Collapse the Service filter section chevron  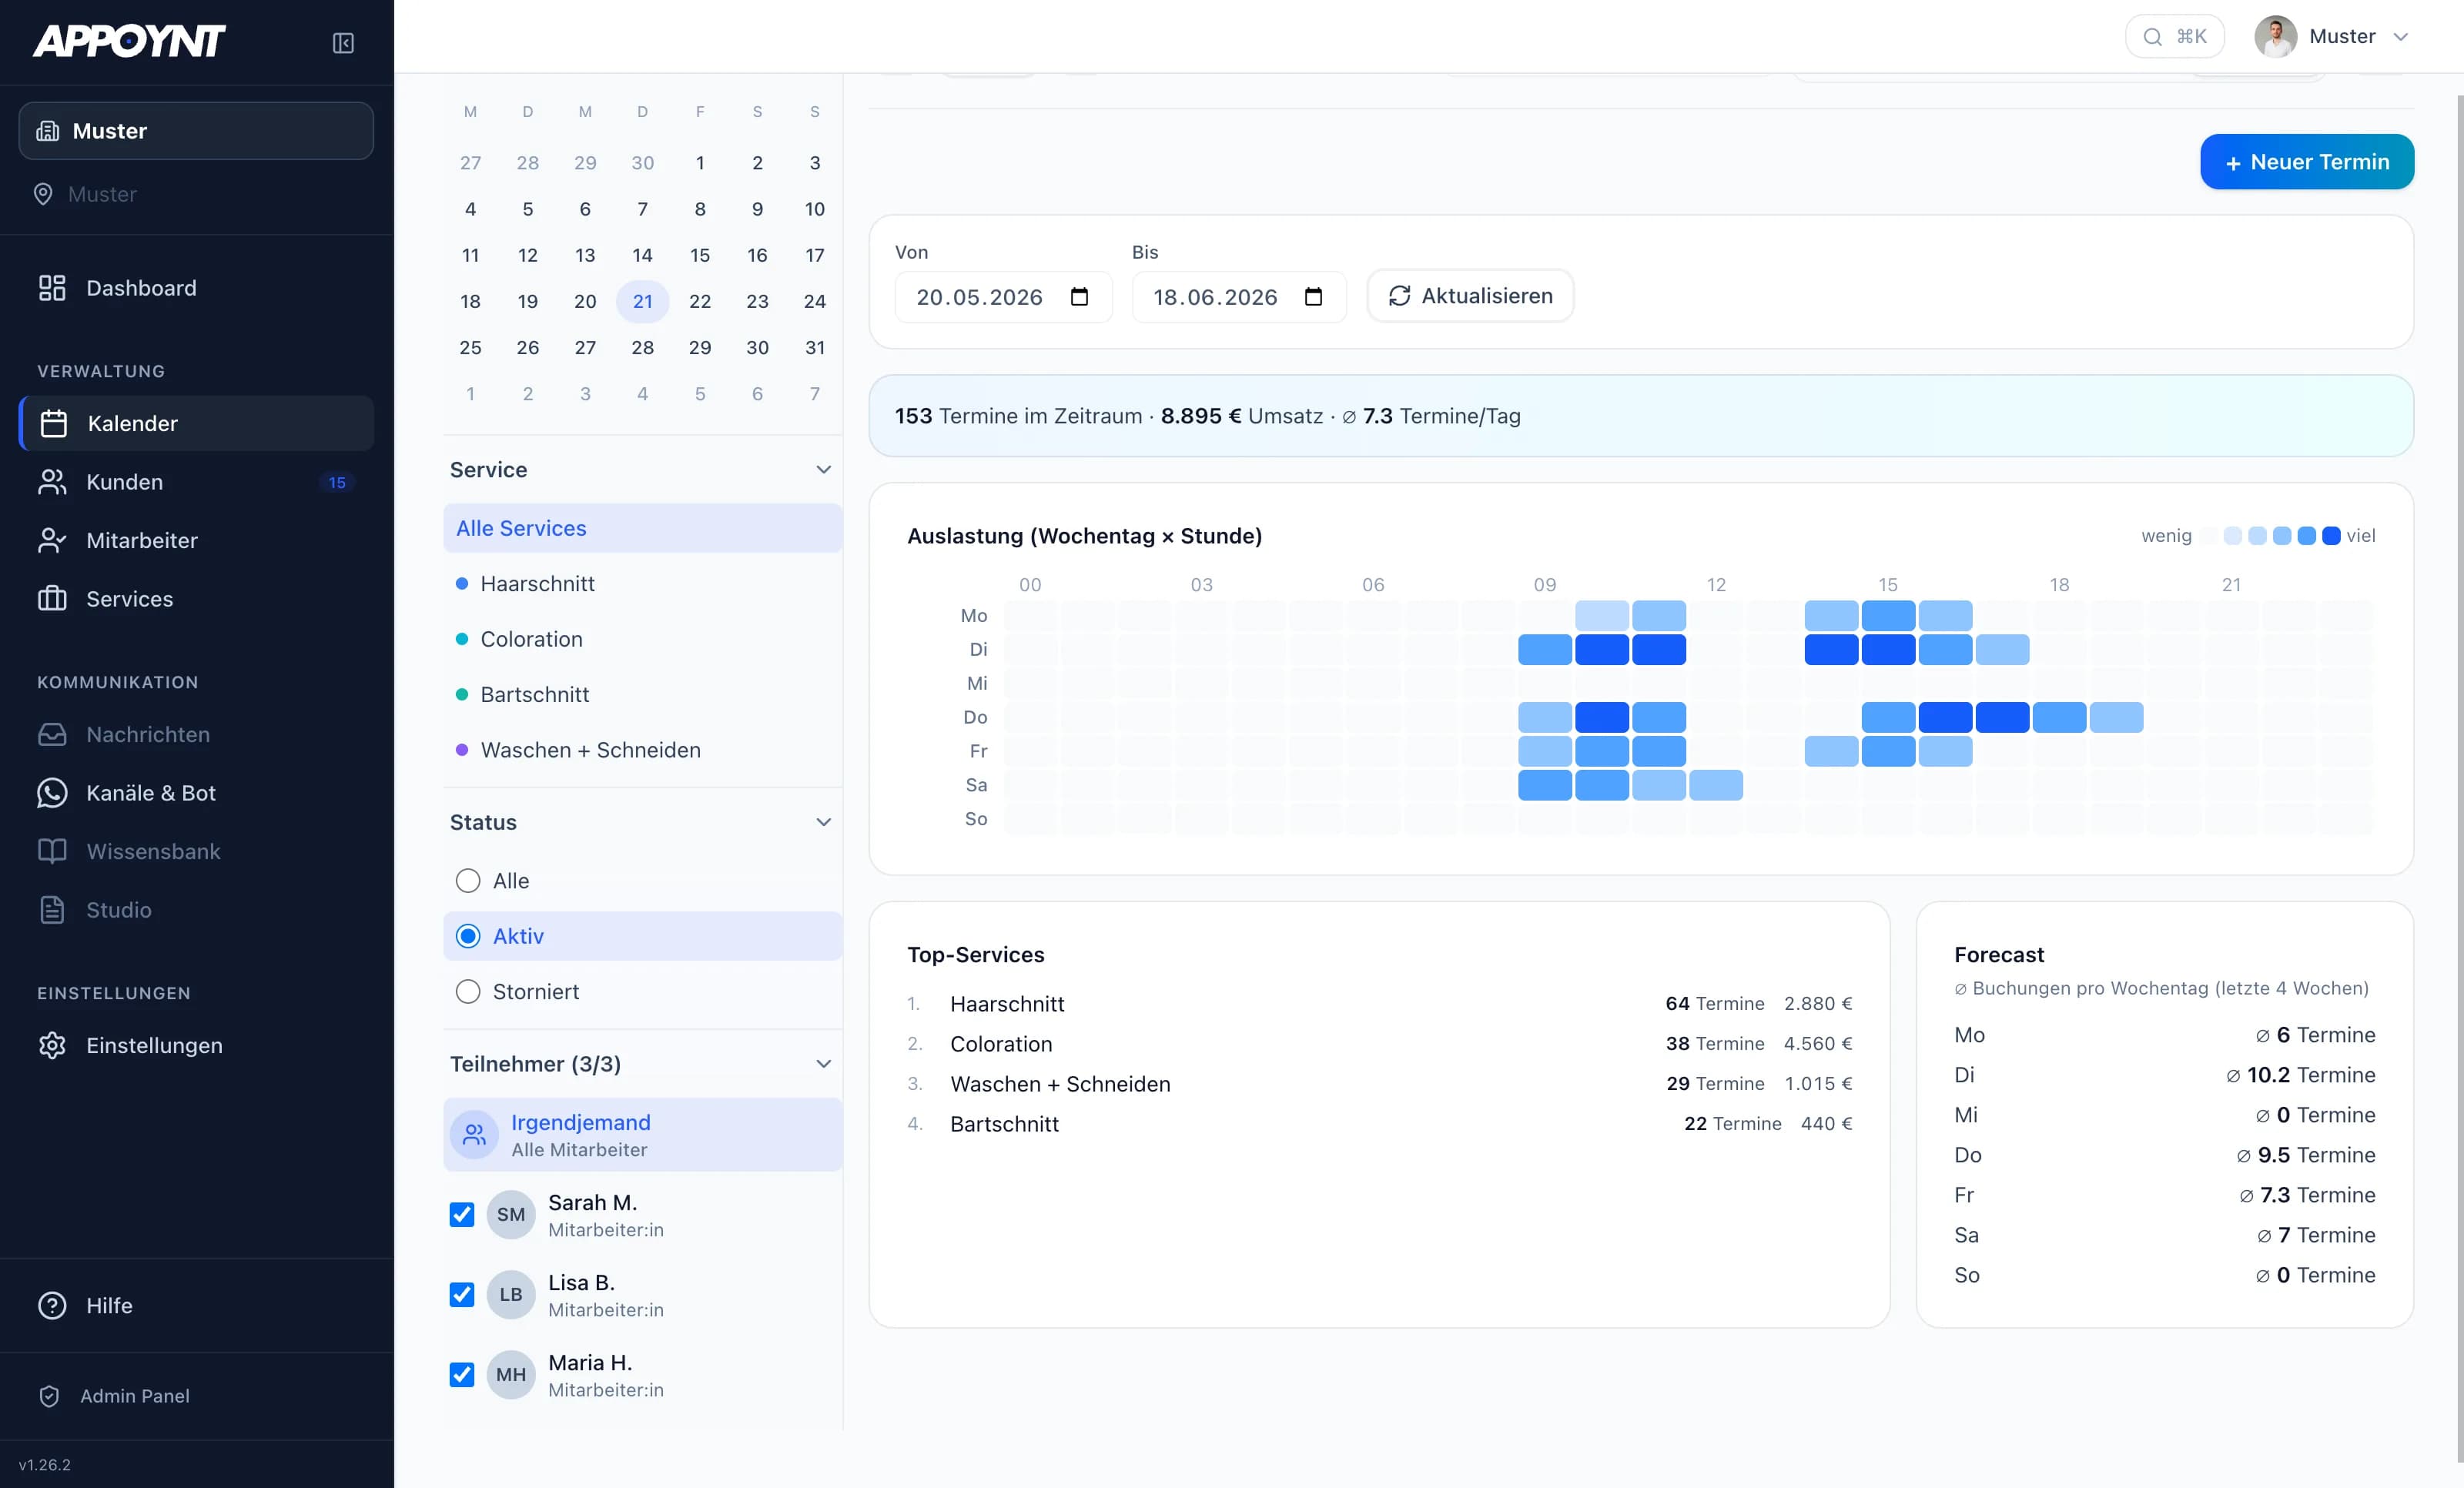click(x=823, y=470)
